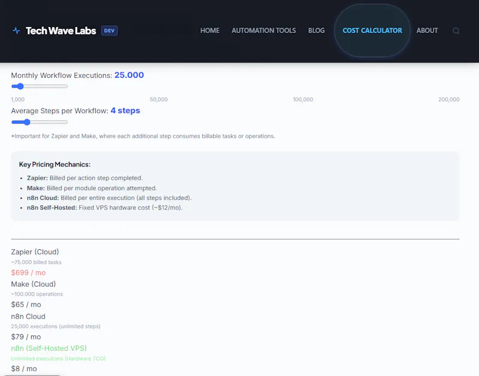Viewport: 479px width, 376px height.
Task: Click the $699 / mo price
Action: pos(28,273)
